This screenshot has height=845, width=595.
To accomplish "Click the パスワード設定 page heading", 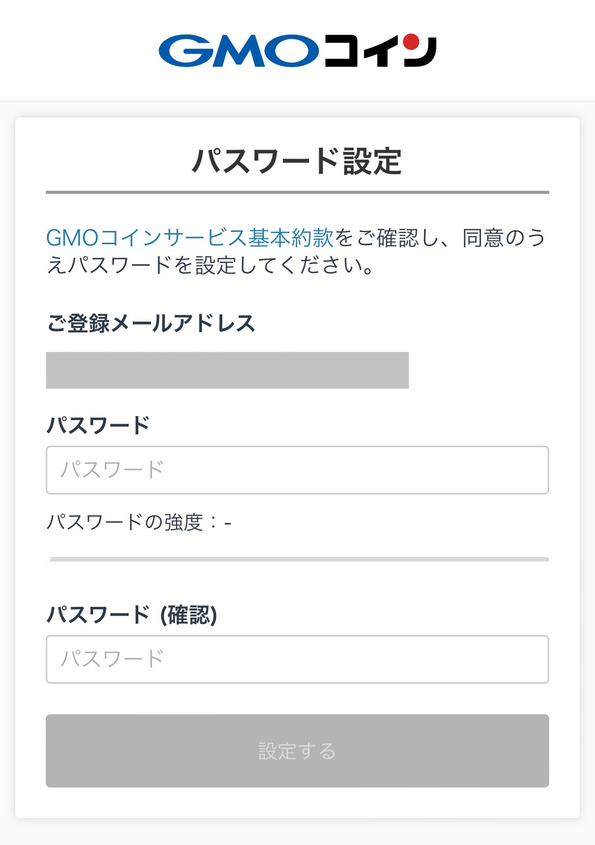I will (x=297, y=161).
